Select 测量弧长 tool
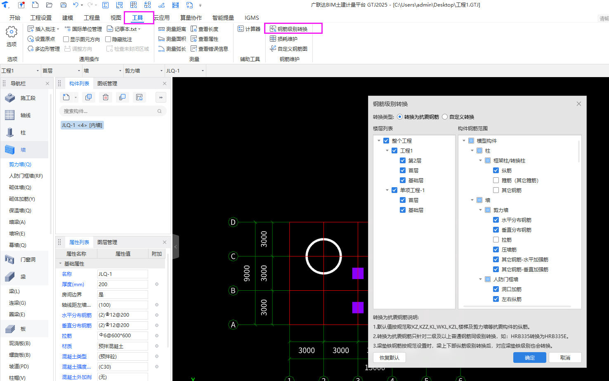The width and height of the screenshot is (609, 381). pos(172,49)
